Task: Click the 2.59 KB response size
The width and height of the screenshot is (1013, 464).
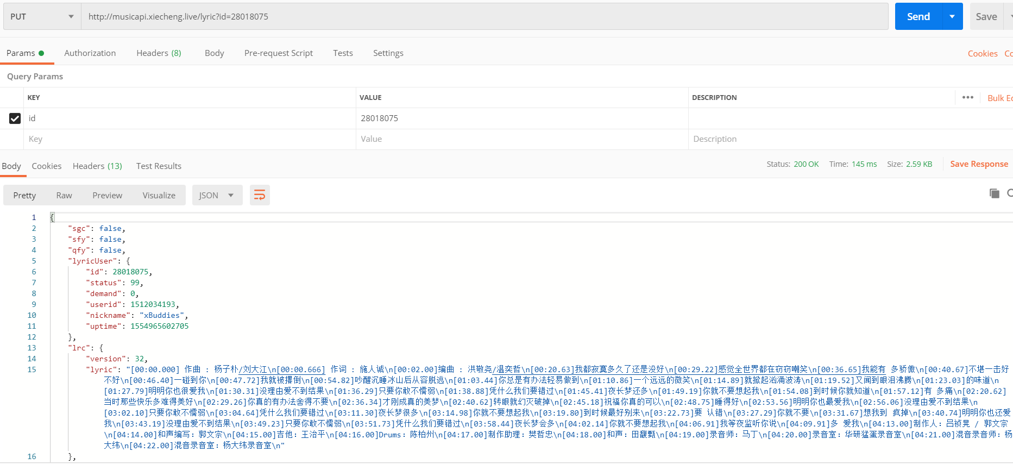Action: tap(919, 164)
